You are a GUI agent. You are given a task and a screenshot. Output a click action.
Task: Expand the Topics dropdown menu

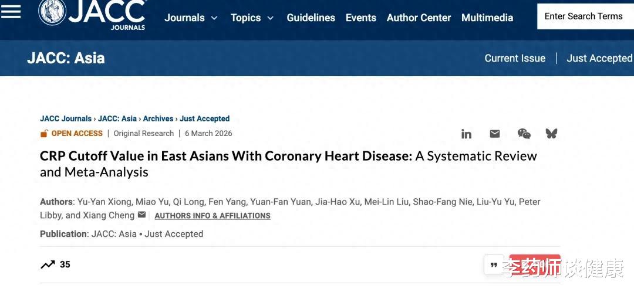[x=252, y=18]
